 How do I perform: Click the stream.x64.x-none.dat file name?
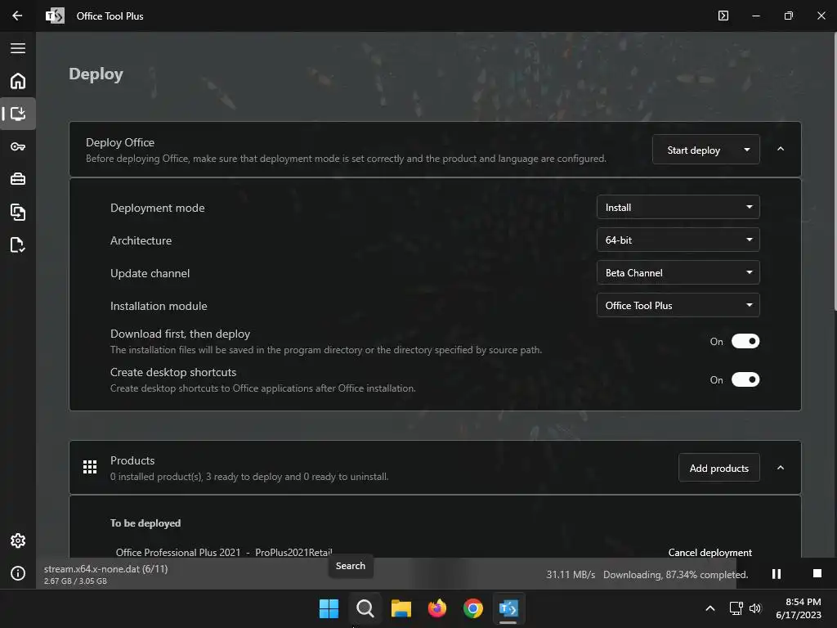click(105, 569)
